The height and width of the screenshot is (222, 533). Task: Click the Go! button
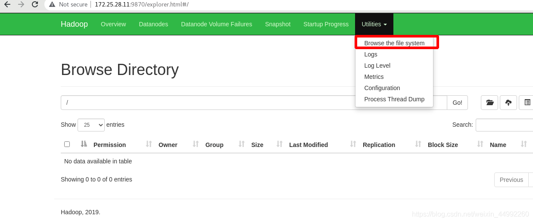(457, 103)
